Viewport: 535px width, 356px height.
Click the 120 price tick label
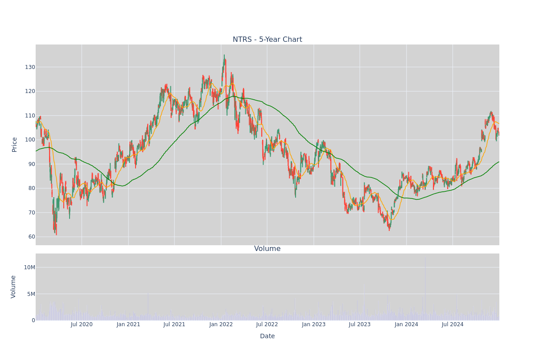[30, 91]
